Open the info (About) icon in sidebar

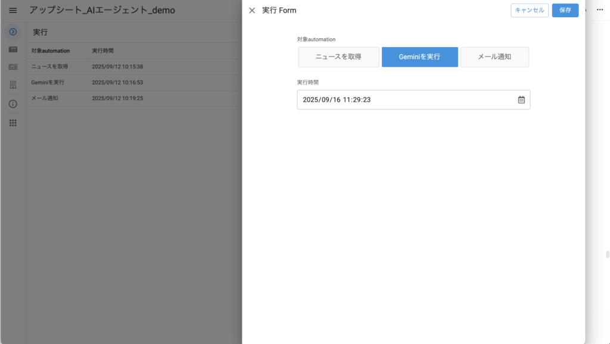pos(13,104)
